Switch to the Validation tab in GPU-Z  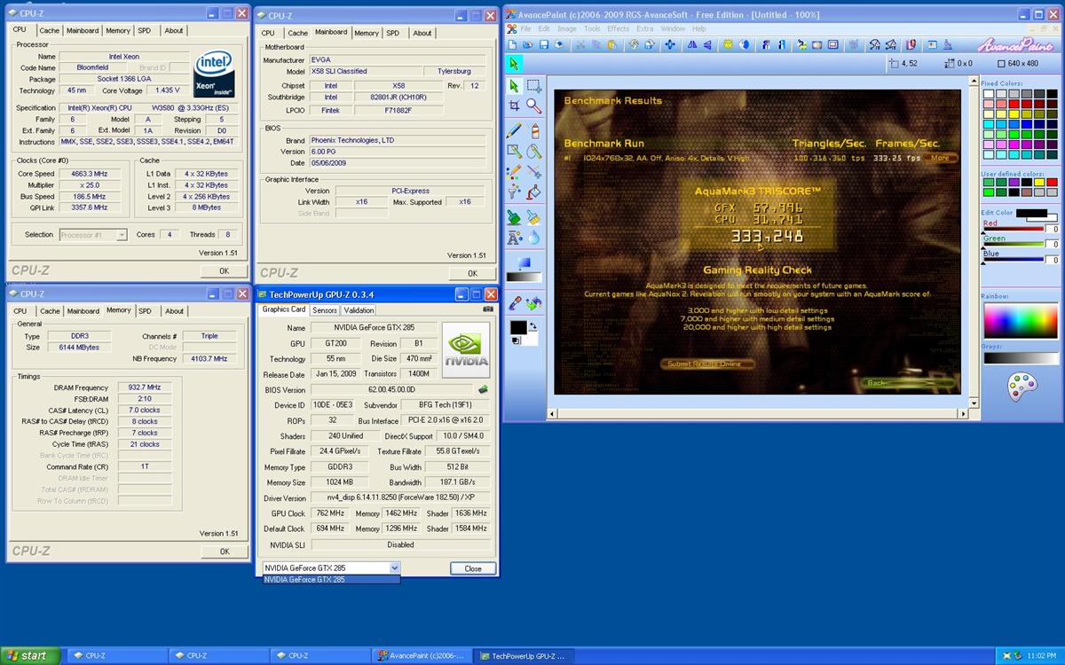359,310
